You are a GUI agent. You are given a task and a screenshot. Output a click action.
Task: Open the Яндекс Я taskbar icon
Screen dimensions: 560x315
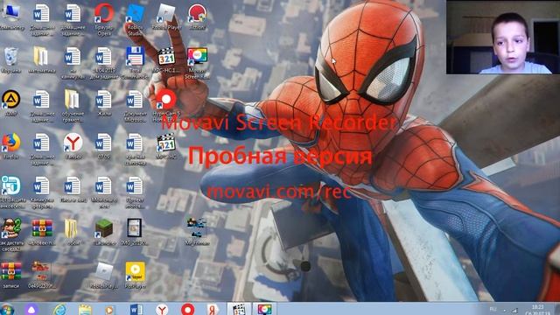pos(213,309)
